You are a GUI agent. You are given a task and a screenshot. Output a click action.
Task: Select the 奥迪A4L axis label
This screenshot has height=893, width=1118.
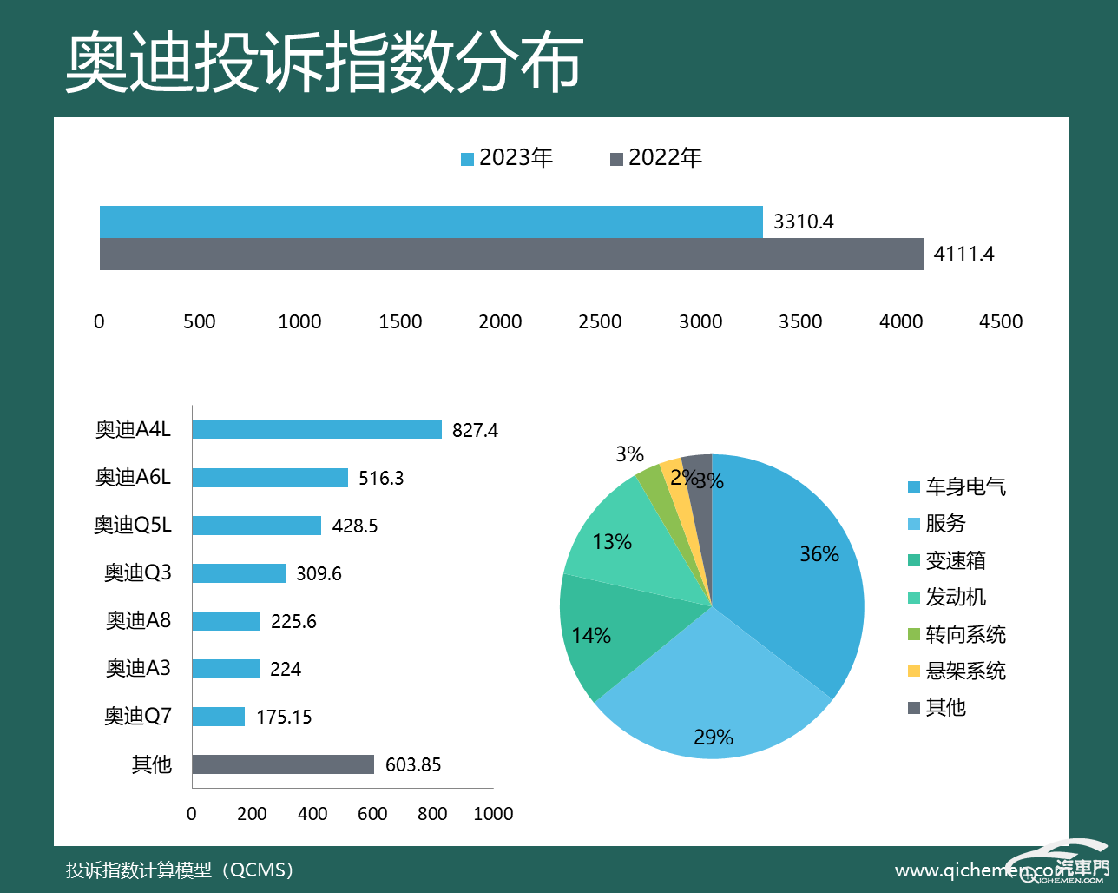(x=133, y=429)
